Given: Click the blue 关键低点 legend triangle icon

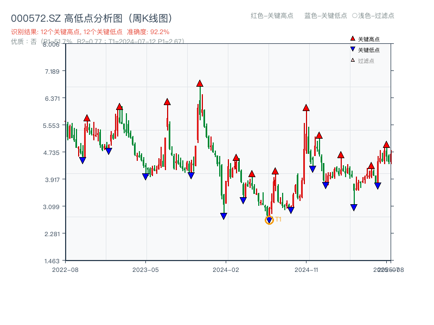Looking at the screenshot, I should [x=352, y=49].
